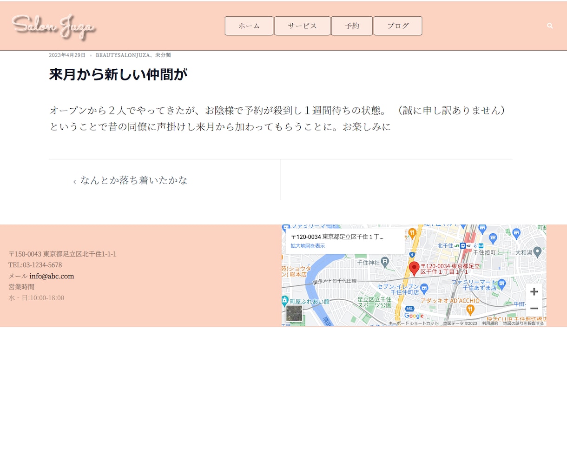Image resolution: width=567 pixels, height=462 pixels.
Task: Click the post date 2023年4月29日
Action: coord(67,55)
